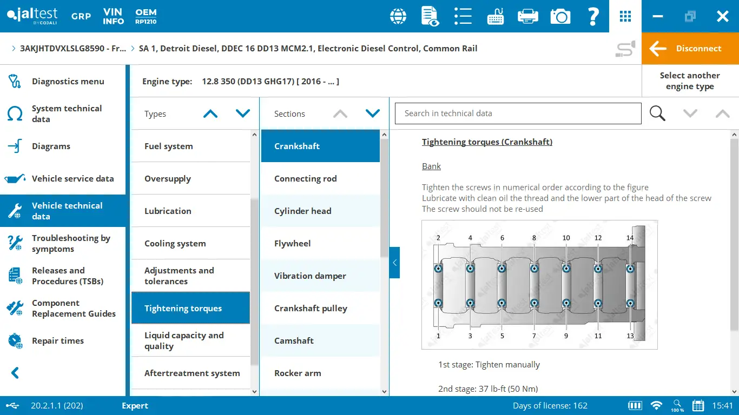Open Jaltest help with the question mark icon
739x415 pixels.
point(593,16)
